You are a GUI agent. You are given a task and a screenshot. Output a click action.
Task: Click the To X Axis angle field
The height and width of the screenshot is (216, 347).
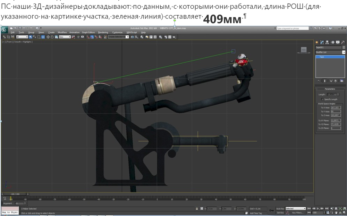[x=336, y=108]
